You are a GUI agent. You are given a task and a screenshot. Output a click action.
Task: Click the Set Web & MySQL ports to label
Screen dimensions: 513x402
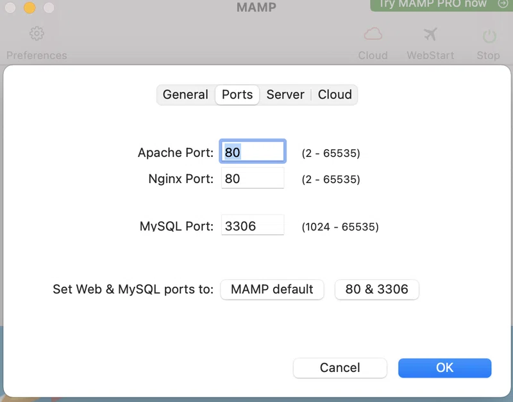[133, 289]
